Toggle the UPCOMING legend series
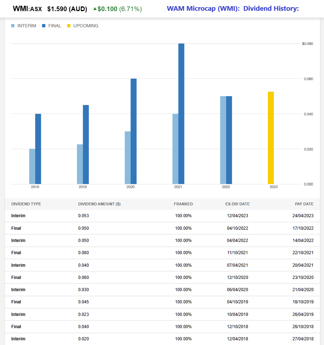Screen dimensions: 324x345 [83, 26]
